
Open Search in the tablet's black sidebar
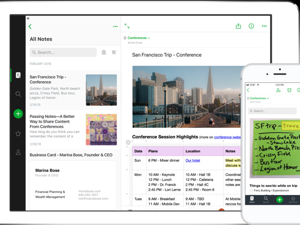18,94
